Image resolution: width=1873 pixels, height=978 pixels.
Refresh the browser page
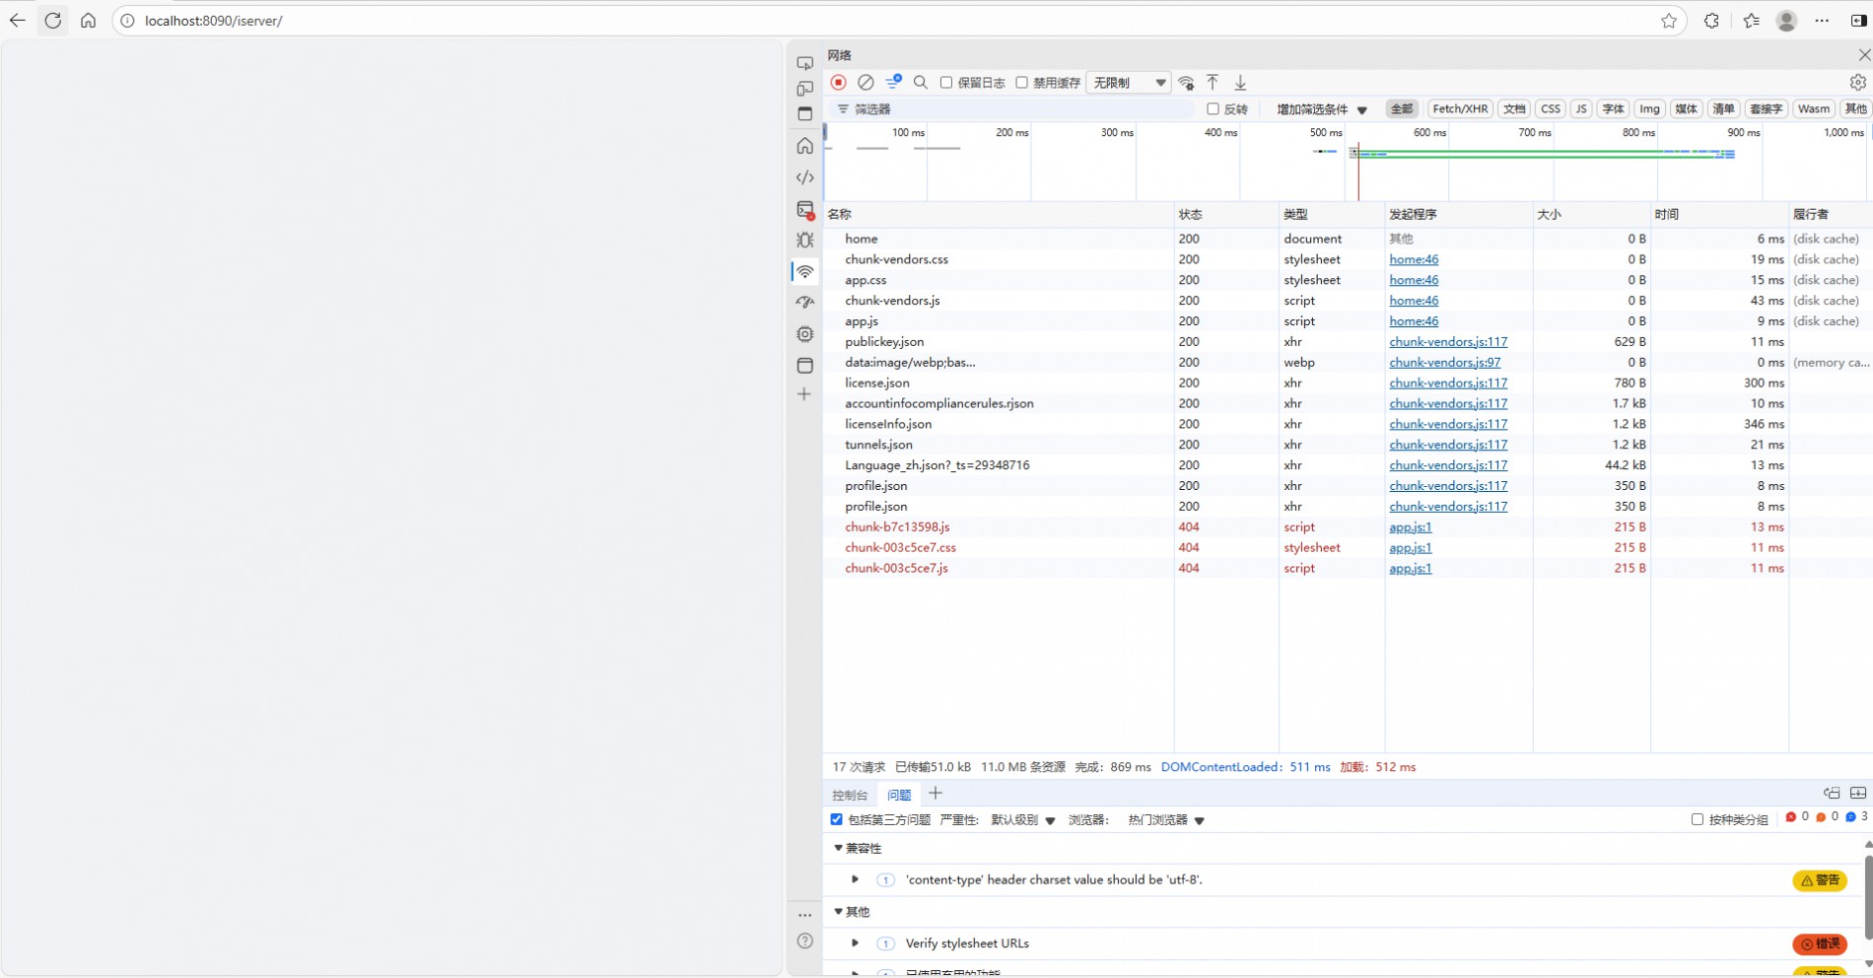53,21
